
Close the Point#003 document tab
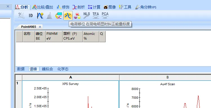pos(40,27)
